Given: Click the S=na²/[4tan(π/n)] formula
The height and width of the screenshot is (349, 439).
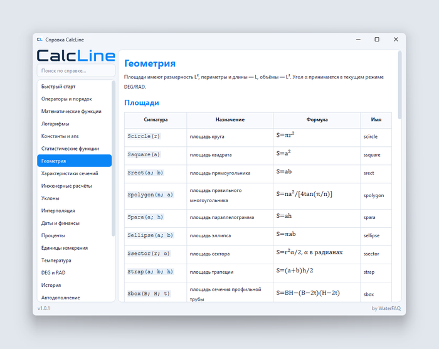Looking at the screenshot, I should [x=304, y=194].
